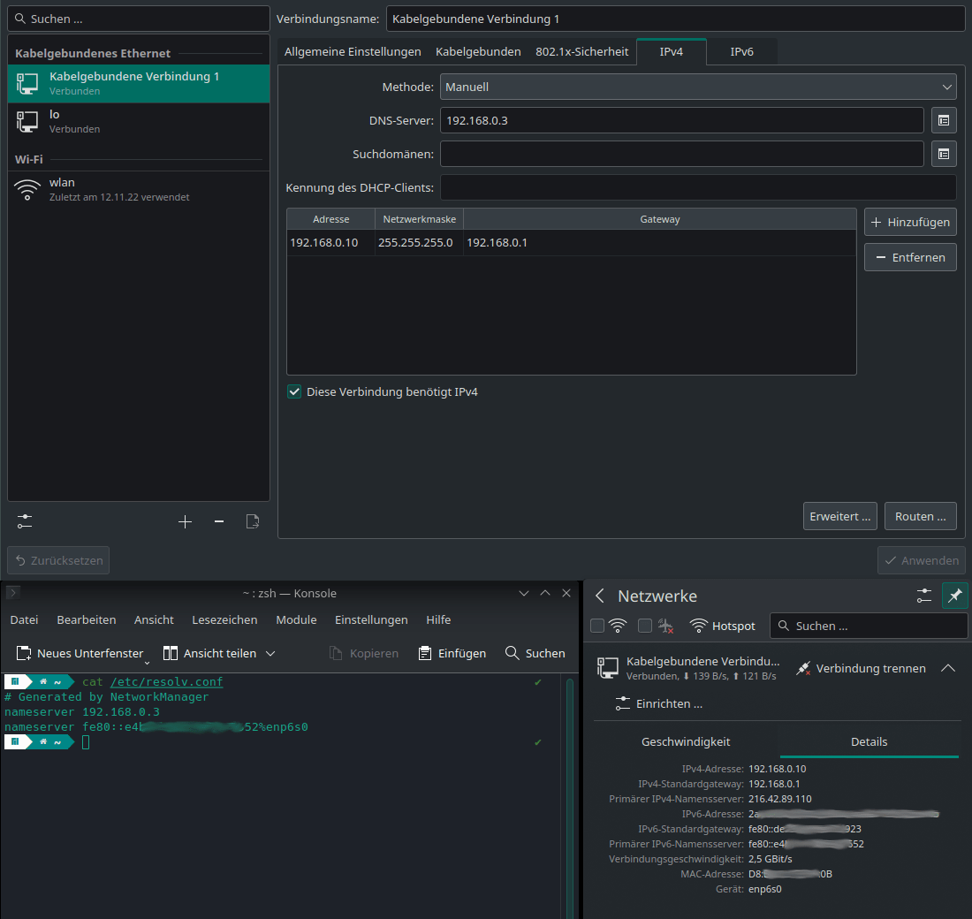
Task: Unpin the Netzwerke popup with the pin icon
Action: (955, 596)
